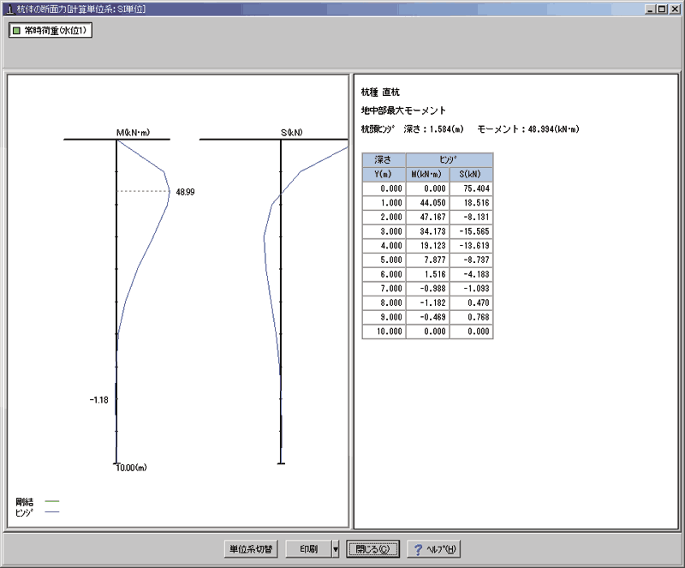Select the table cell with moment 47.167
This screenshot has height=568, width=685.
427,218
